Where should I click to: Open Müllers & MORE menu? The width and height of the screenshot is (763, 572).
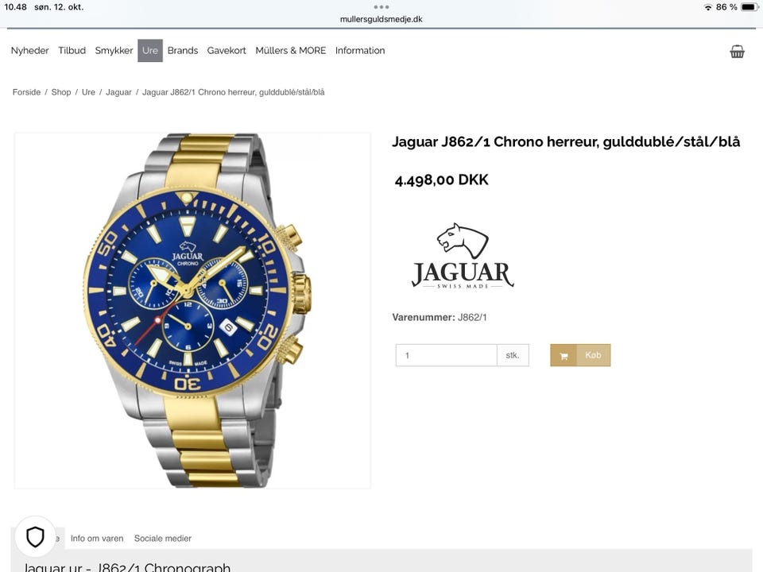pyautogui.click(x=291, y=51)
